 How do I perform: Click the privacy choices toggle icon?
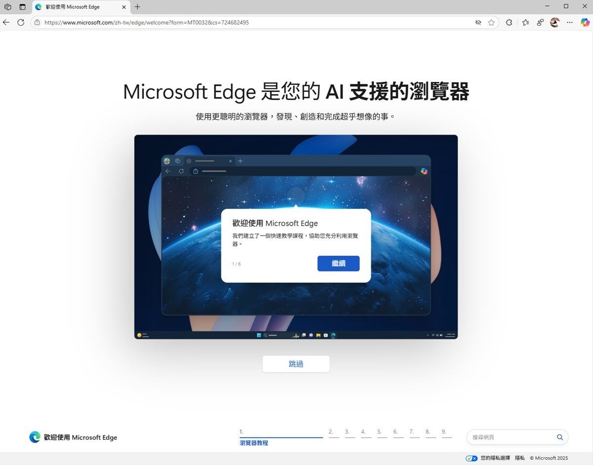pyautogui.click(x=471, y=458)
